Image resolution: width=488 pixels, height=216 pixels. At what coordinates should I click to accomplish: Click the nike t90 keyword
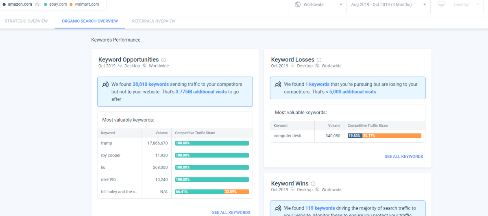tap(109, 179)
